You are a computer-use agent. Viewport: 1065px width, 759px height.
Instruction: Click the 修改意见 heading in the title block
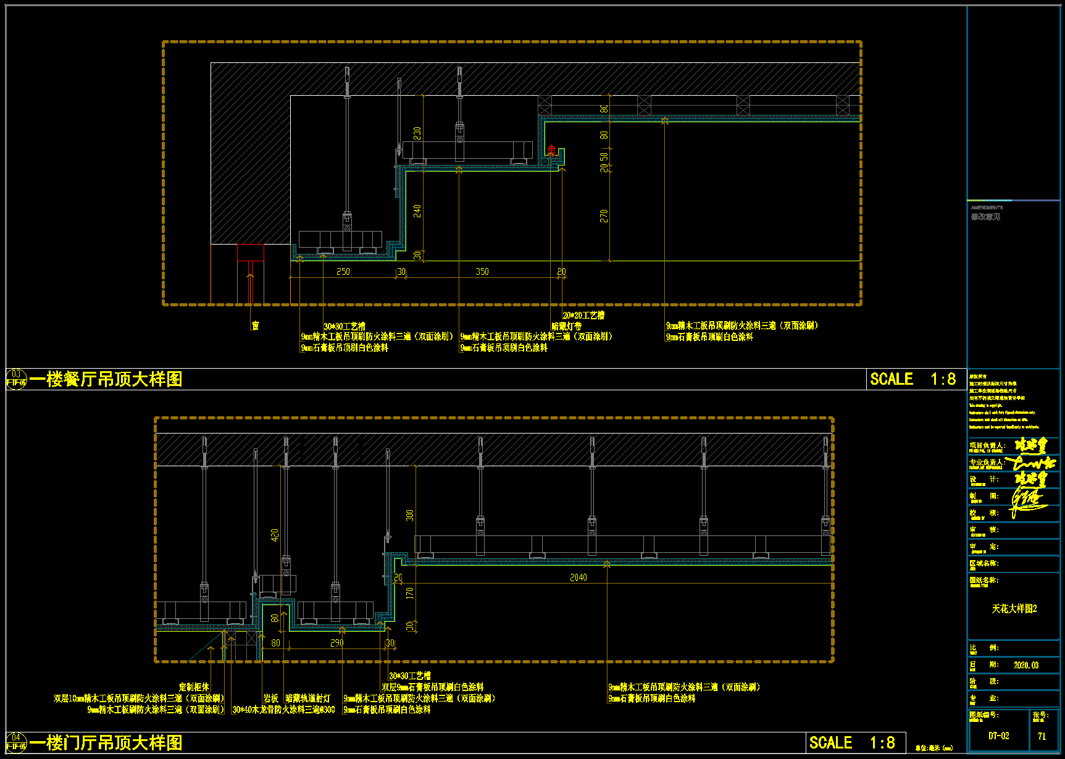(x=985, y=217)
